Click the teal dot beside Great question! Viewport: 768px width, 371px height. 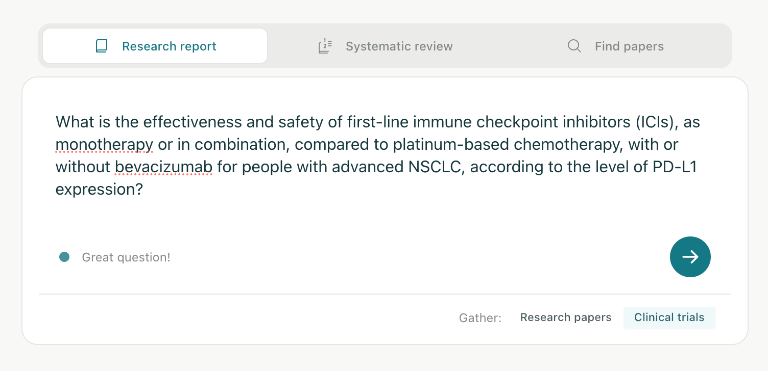click(64, 257)
